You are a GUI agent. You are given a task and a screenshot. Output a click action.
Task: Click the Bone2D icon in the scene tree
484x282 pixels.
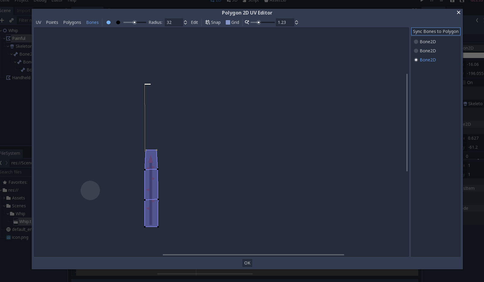tap(16, 54)
